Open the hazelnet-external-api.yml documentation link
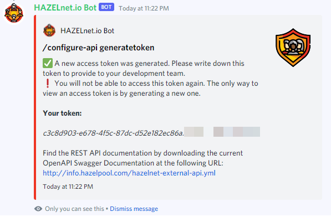Screen dimensions: 331x217 tap(129, 173)
